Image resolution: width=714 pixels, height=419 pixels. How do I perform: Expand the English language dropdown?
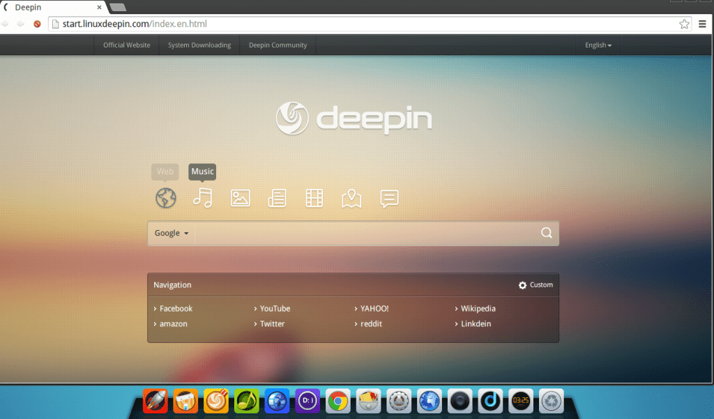598,45
